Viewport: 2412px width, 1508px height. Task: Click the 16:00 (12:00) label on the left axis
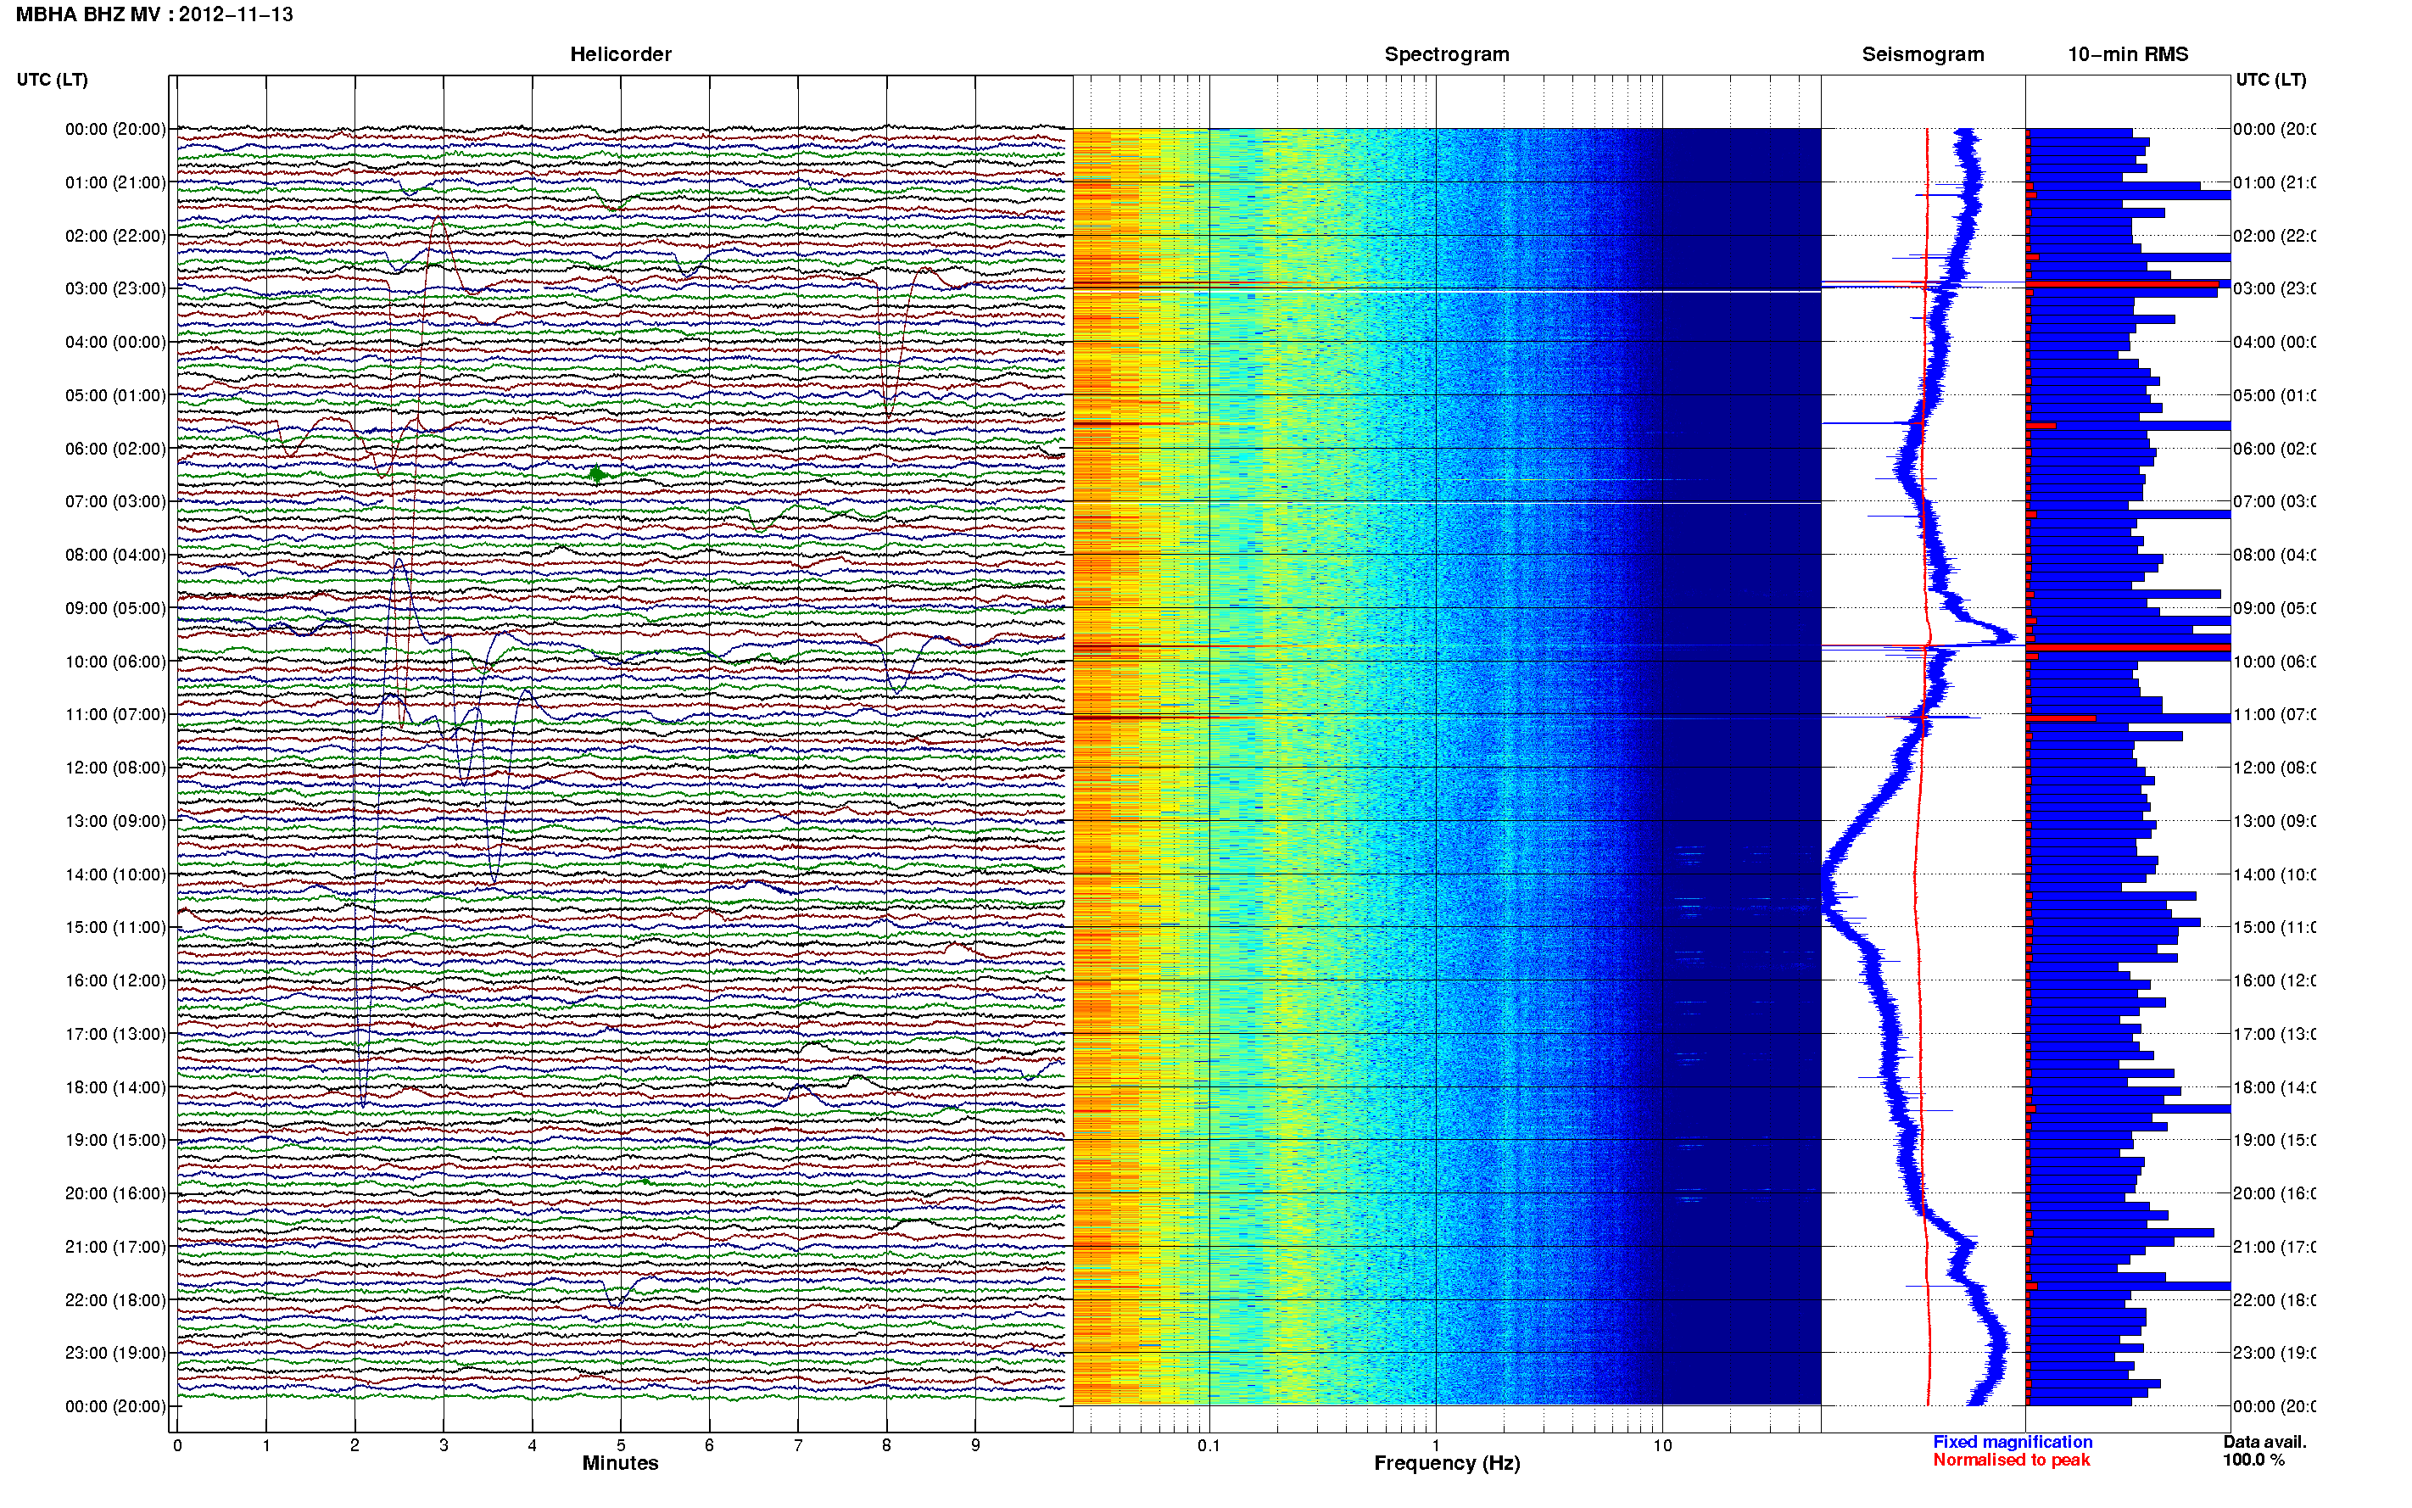(115, 980)
